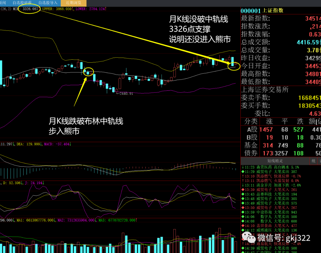Open the 13:48 威贸电子 大笔卖出 alert
The height and width of the screenshot is (253, 321).
click(270, 199)
